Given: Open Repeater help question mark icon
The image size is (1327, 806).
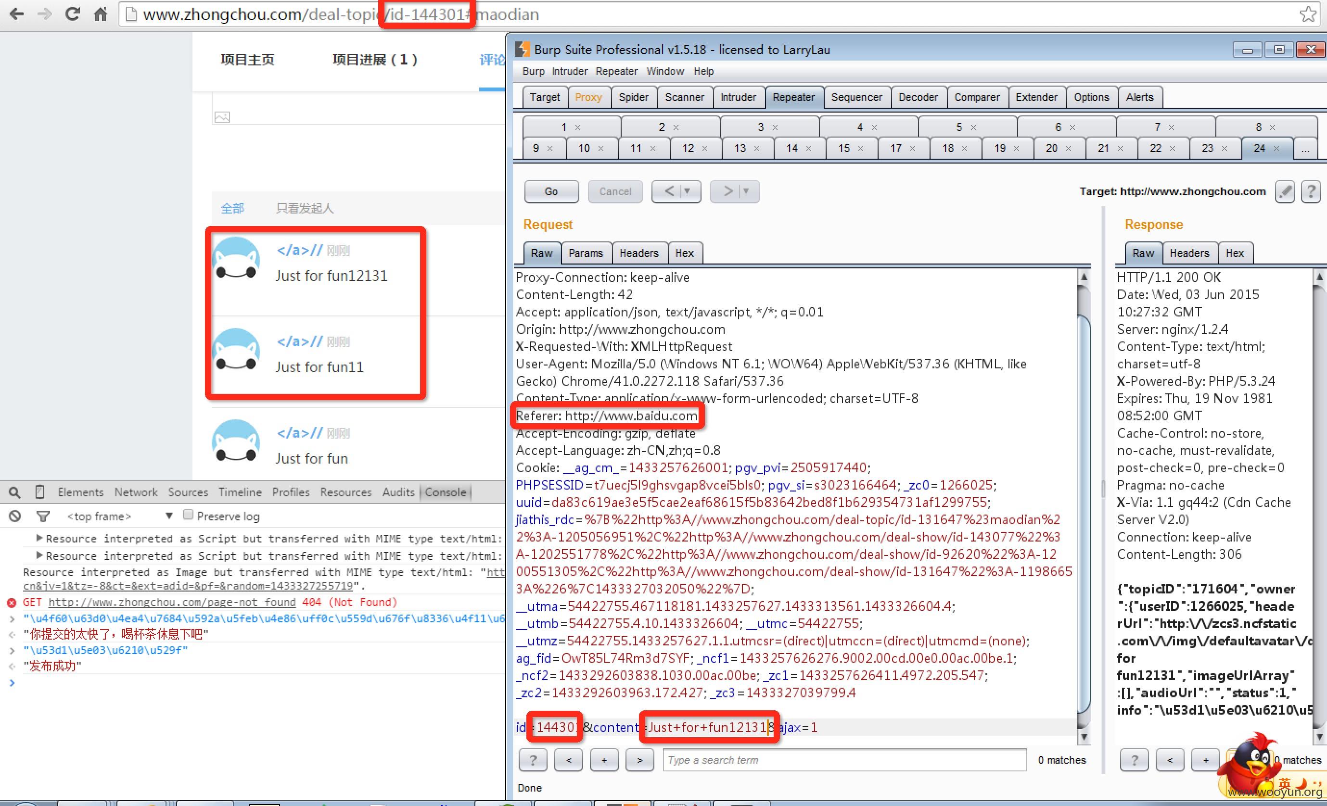Looking at the screenshot, I should tap(1311, 191).
